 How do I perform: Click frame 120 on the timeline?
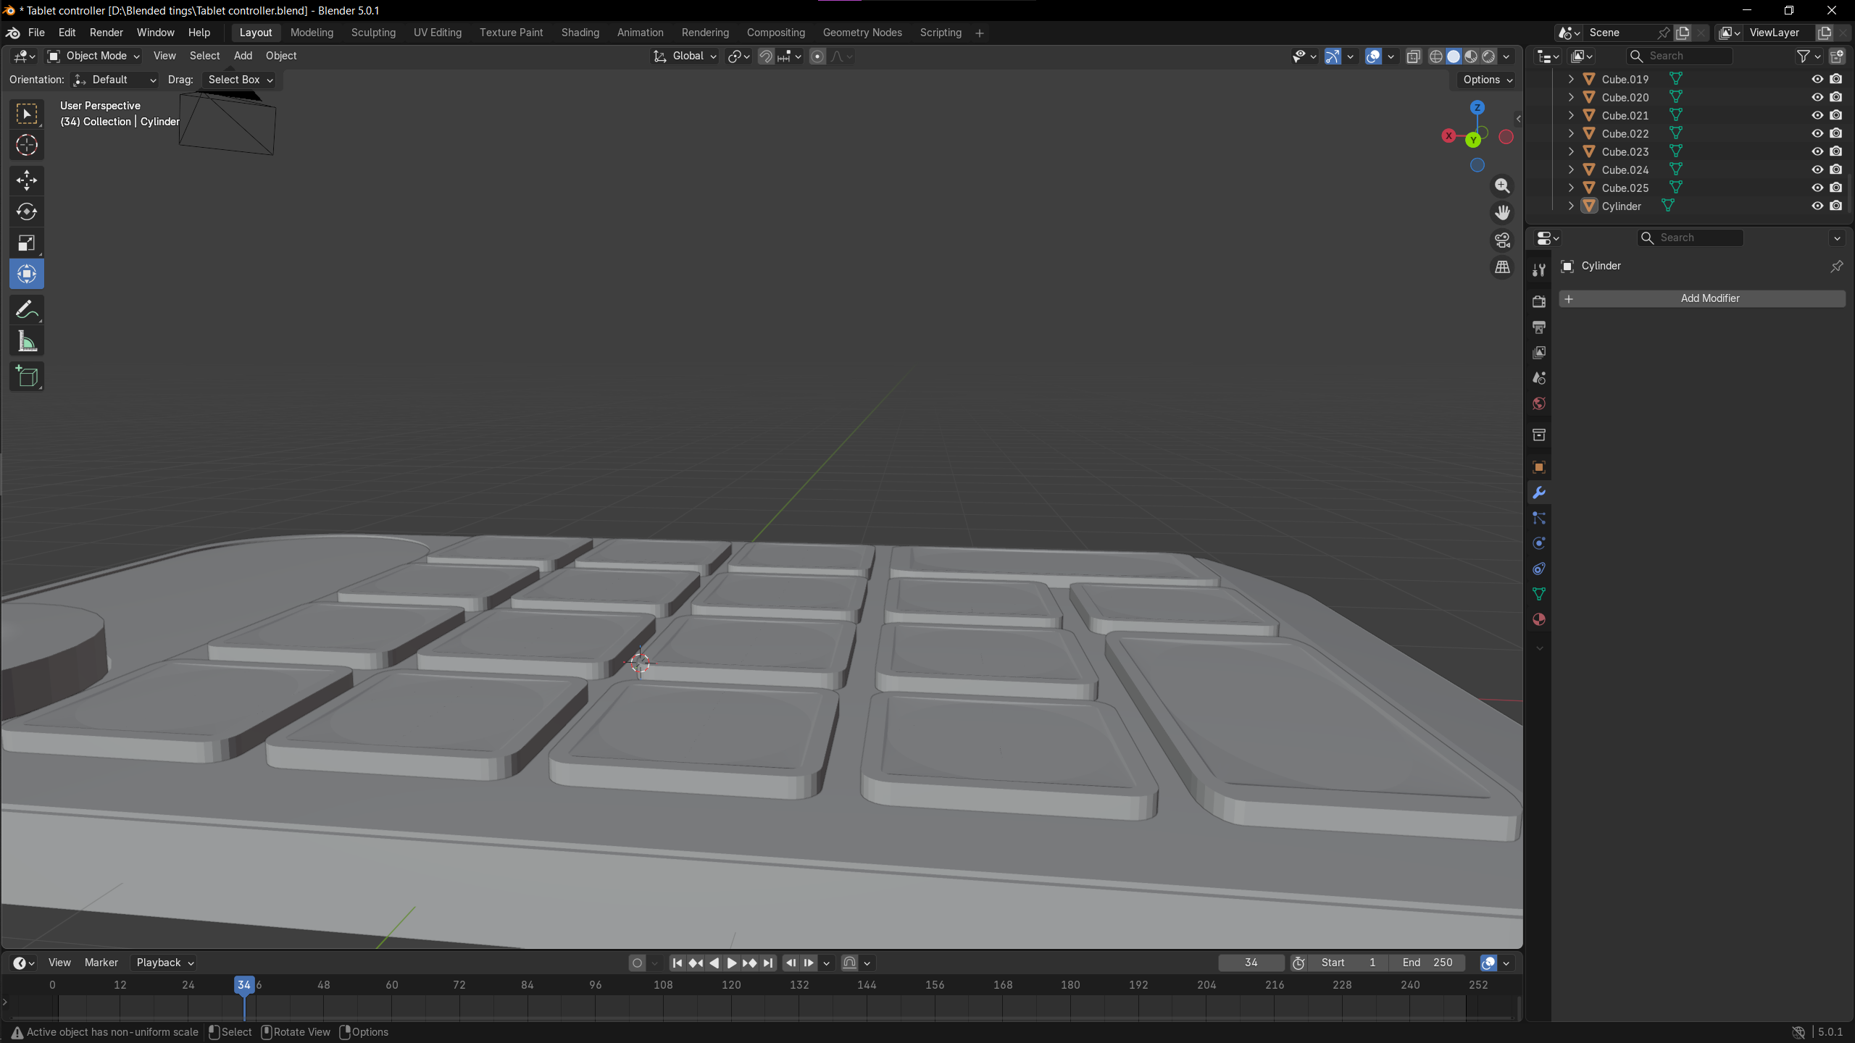point(731,985)
